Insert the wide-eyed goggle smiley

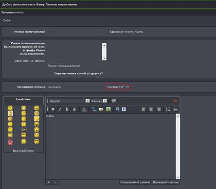click(36, 113)
